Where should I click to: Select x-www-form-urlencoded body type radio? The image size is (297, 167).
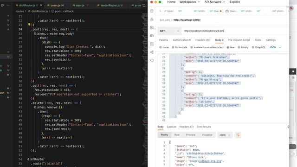(192, 47)
